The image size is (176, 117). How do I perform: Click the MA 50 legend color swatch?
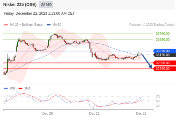coord(49,25)
